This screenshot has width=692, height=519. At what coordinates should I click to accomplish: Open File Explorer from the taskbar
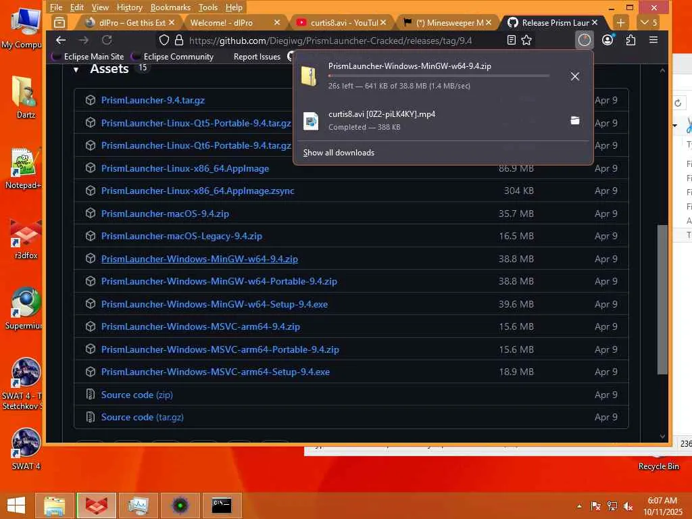click(x=54, y=505)
